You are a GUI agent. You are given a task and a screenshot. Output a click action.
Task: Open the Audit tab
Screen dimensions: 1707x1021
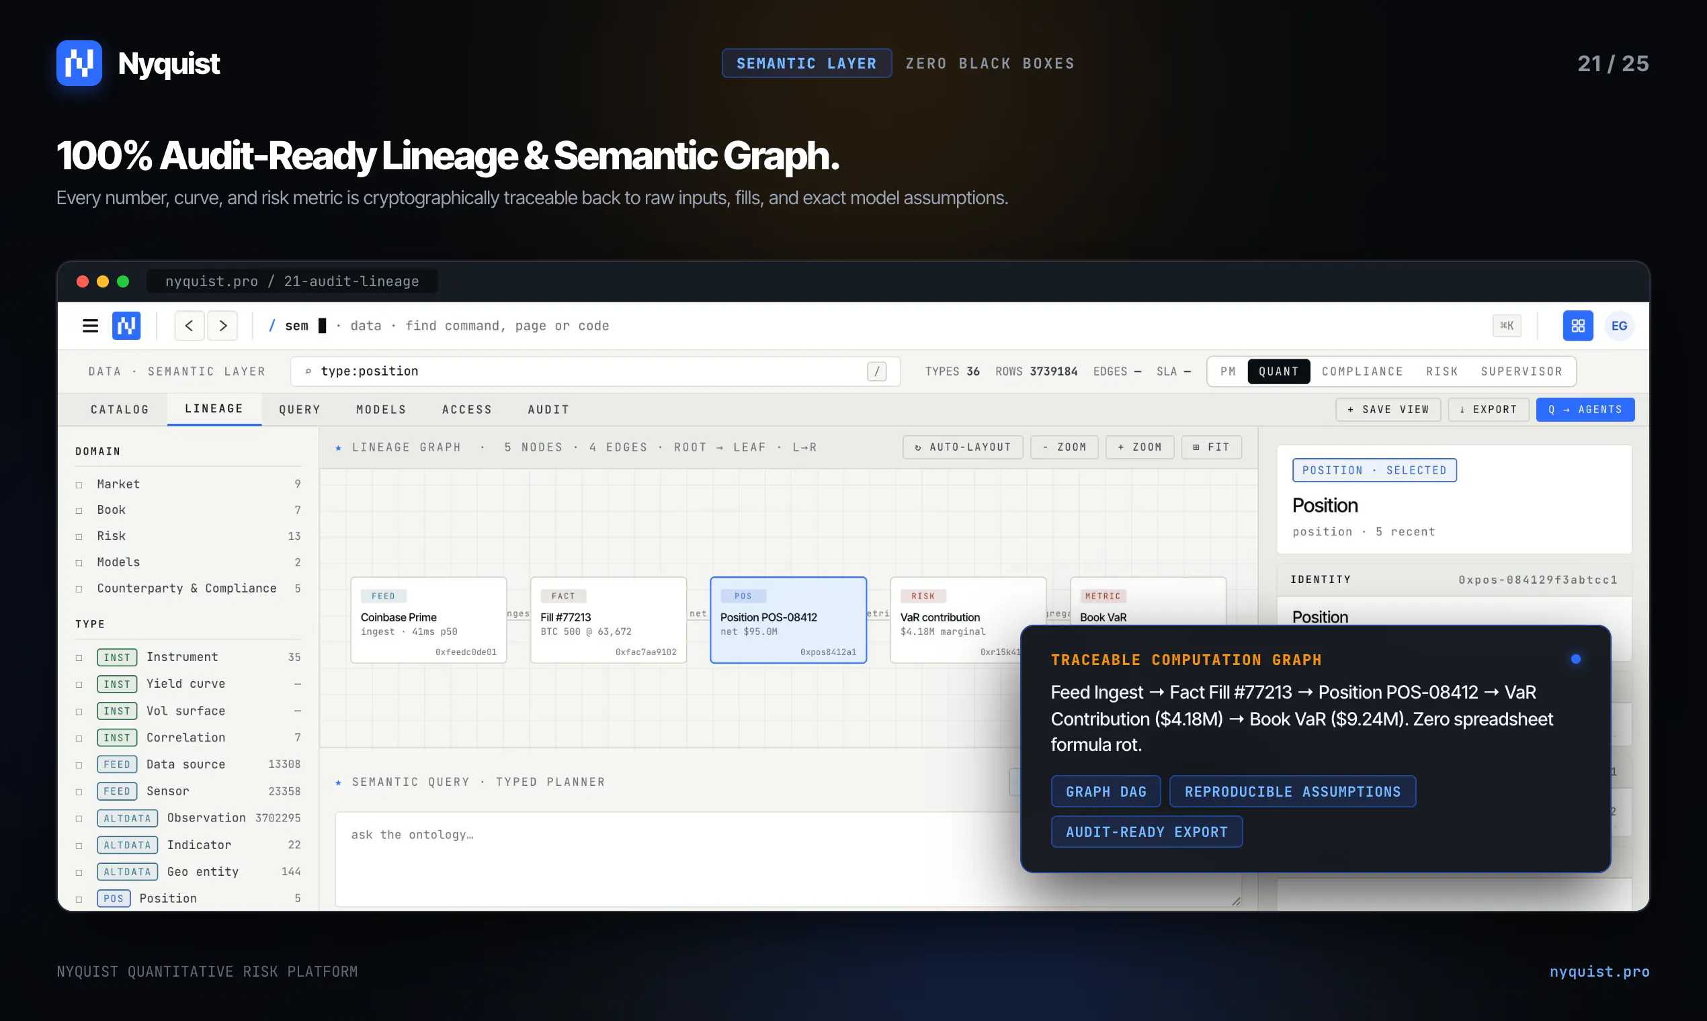[548, 409]
